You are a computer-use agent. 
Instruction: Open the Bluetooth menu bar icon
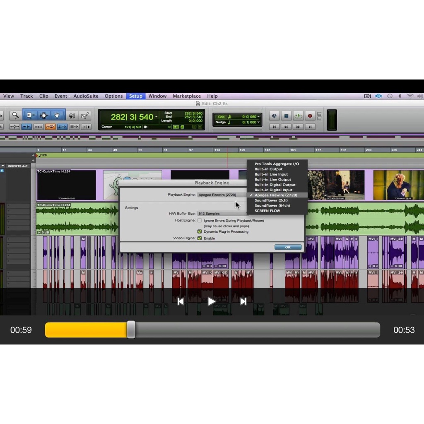(x=400, y=96)
